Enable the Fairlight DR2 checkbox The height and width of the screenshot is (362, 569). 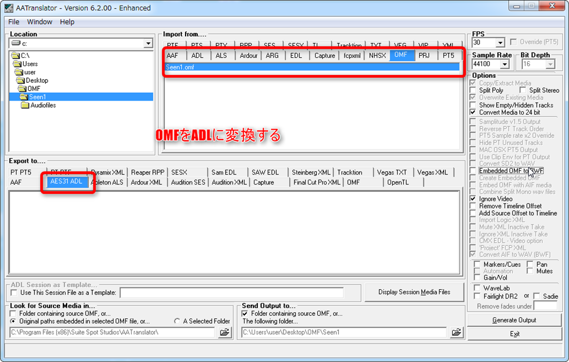tap(477, 296)
